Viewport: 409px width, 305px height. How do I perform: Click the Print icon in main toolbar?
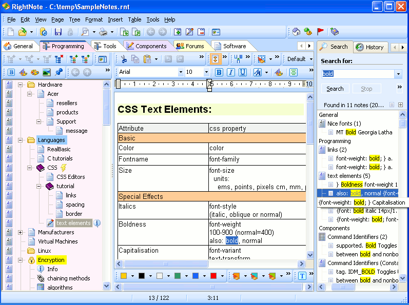point(104,32)
